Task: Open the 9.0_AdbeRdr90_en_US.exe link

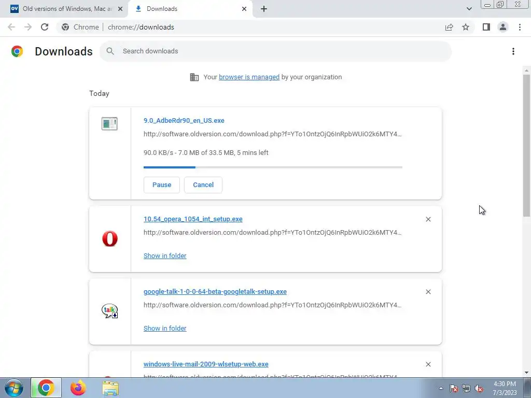Action: [x=184, y=120]
